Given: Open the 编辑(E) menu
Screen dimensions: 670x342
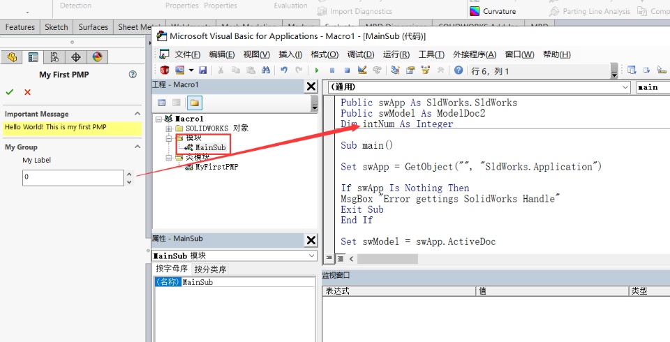Looking at the screenshot, I should pyautogui.click(x=222, y=54).
